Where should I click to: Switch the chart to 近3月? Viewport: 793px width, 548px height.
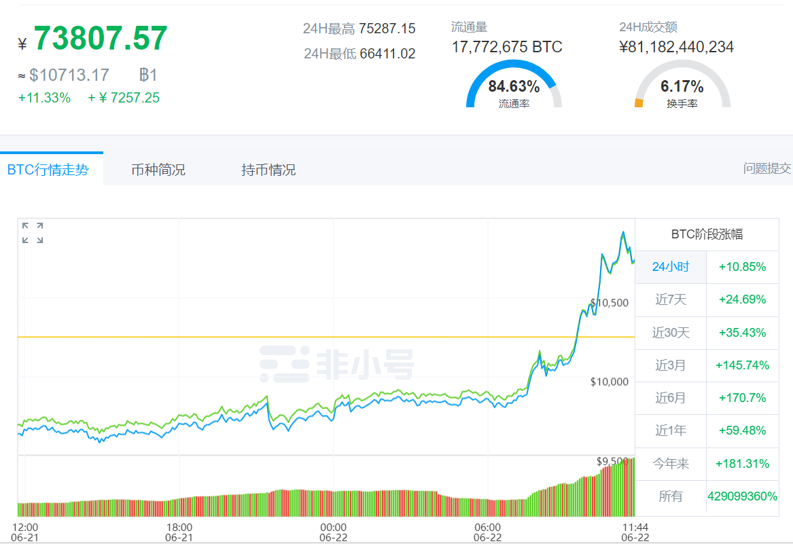click(x=671, y=365)
